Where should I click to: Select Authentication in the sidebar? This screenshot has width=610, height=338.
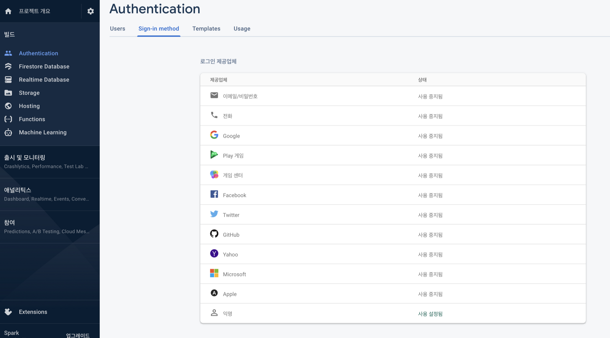point(38,53)
